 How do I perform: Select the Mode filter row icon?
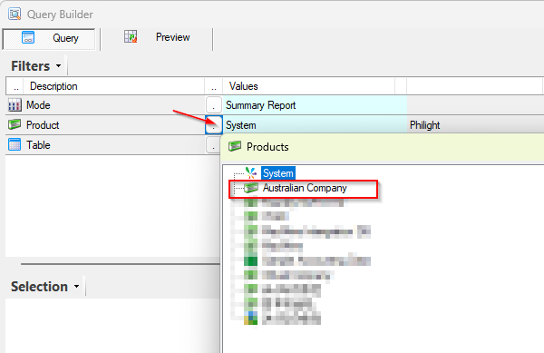[15, 105]
